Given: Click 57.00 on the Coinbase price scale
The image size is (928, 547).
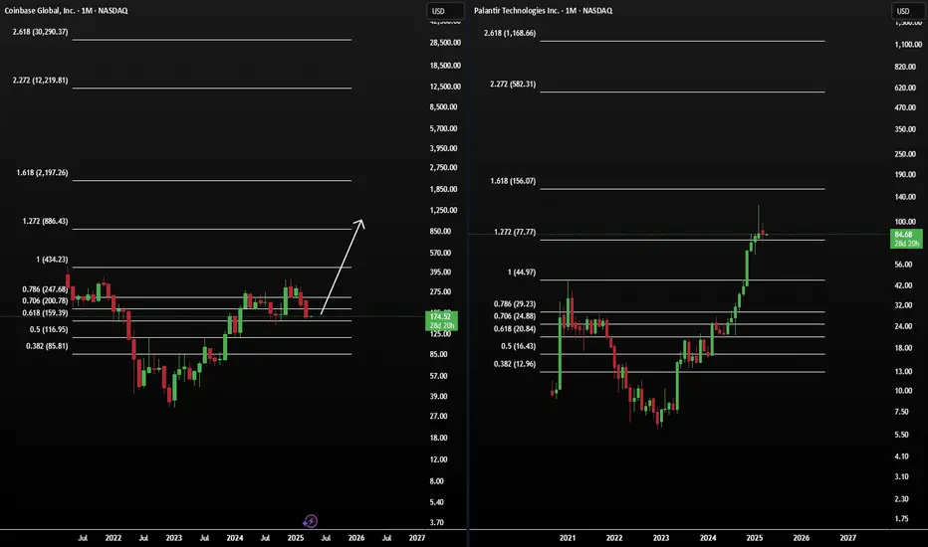Looking at the screenshot, I should click(x=438, y=376).
